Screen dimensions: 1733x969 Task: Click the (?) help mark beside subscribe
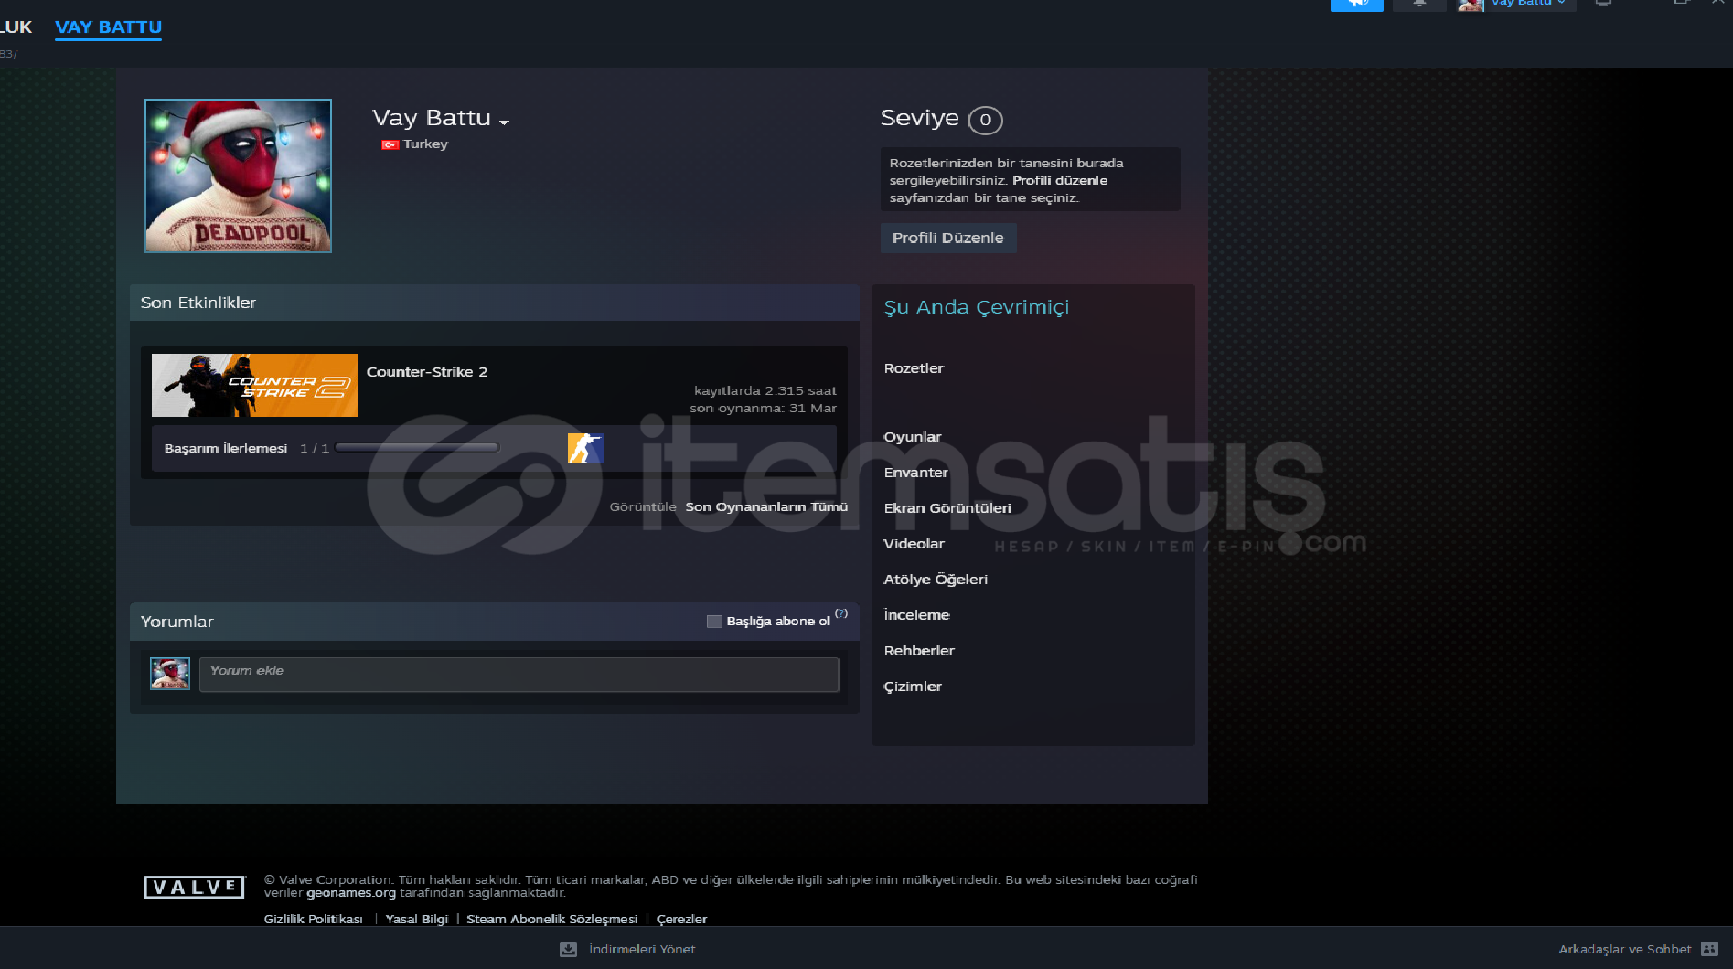click(841, 613)
